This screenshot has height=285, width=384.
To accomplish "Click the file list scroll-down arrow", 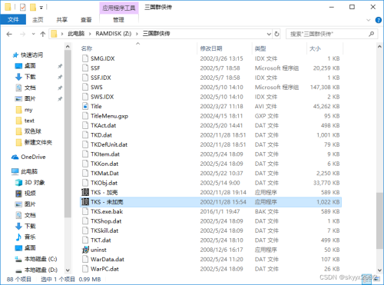I will coord(379,270).
